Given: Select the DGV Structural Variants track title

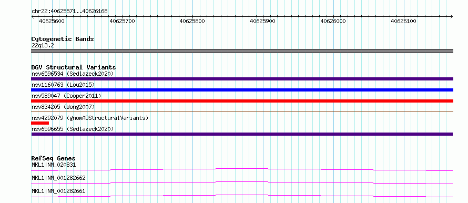Looking at the screenshot, I should [x=74, y=67].
